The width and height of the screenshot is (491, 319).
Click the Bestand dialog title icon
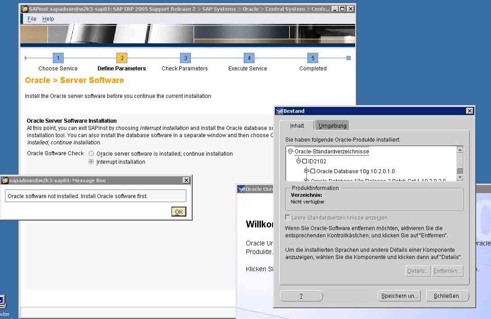pyautogui.click(x=279, y=111)
